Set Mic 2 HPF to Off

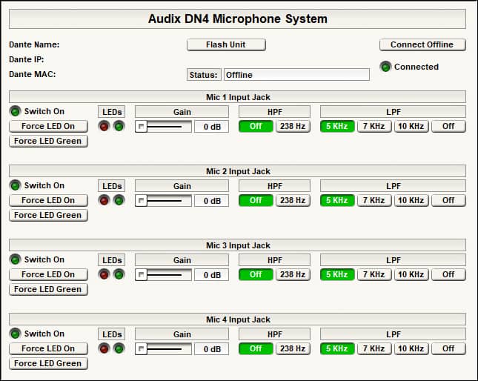(x=256, y=200)
